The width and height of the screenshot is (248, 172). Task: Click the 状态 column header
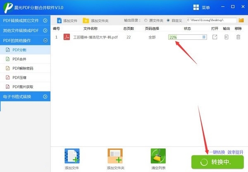(x=187, y=29)
